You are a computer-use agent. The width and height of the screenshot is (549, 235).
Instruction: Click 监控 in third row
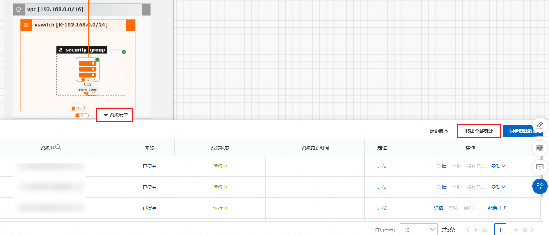[x=453, y=208]
